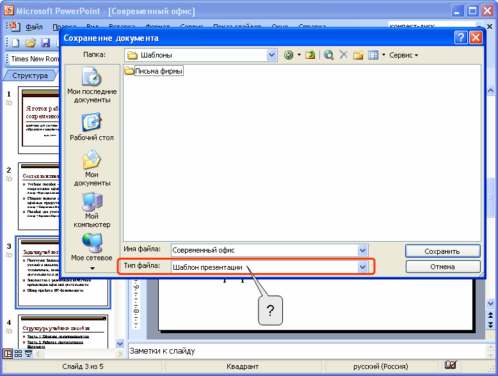Image resolution: width=498 pixels, height=376 pixels.
Task: Select slide 1 thumbnail
Action: pyautogui.click(x=39, y=121)
